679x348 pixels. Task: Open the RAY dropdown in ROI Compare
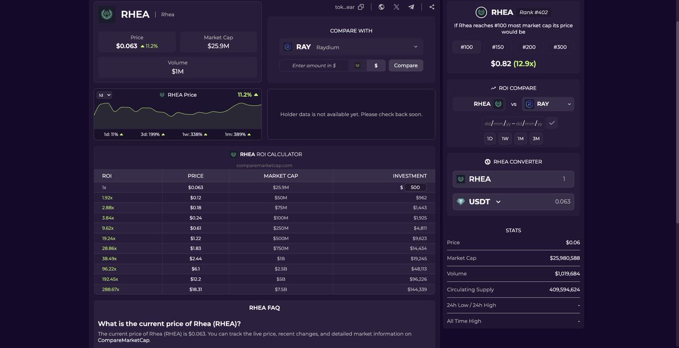548,104
